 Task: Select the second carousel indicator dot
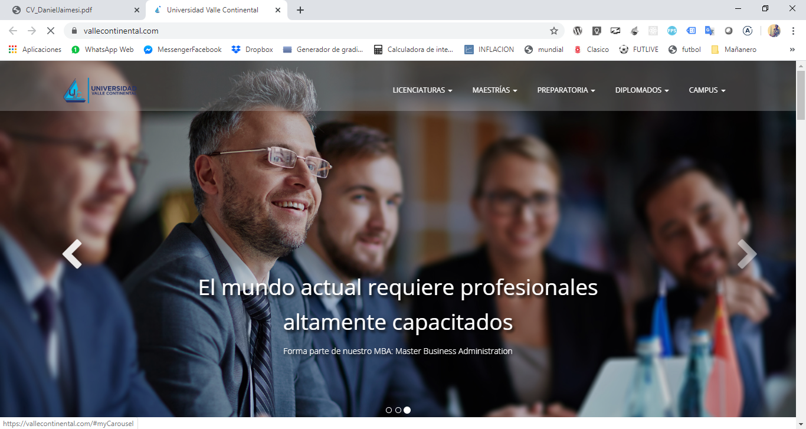click(x=398, y=410)
